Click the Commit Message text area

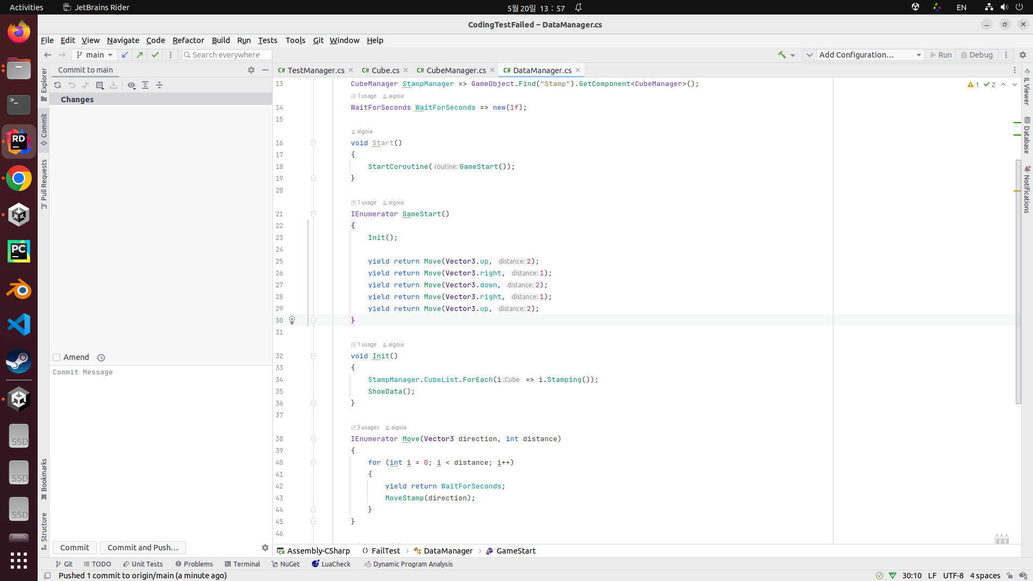[x=161, y=452]
